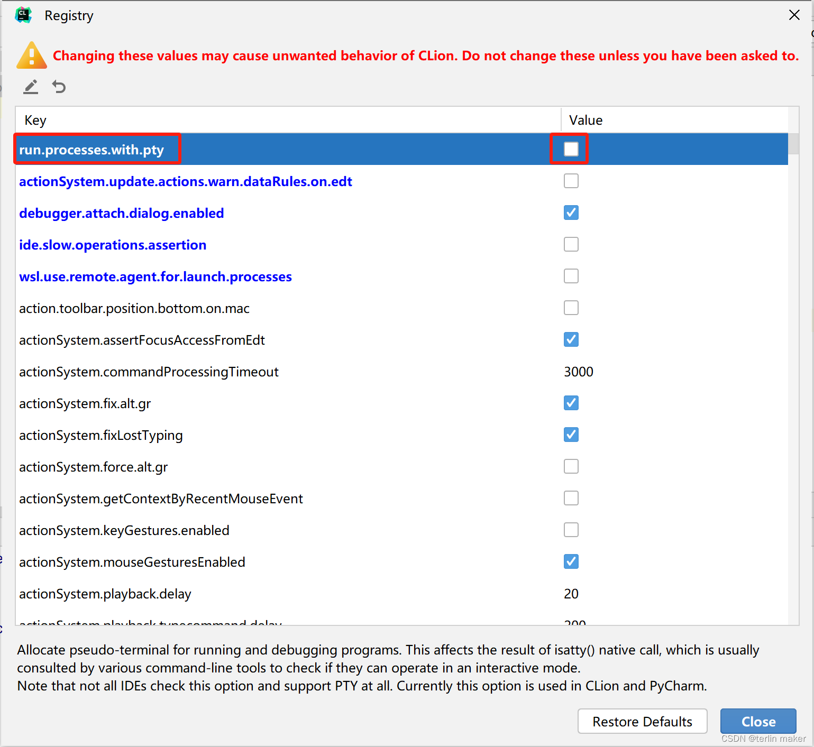Screen dimensions: 814x747
Task: Click the Revert to default arrow icon
Action: click(x=59, y=87)
